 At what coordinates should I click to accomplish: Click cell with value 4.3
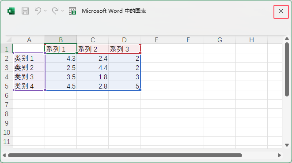(x=61, y=58)
